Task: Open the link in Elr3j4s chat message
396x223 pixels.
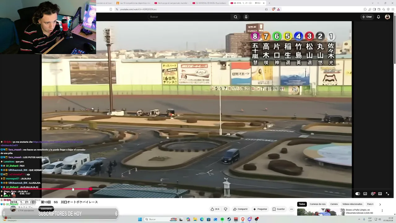Action: pos(42,143)
